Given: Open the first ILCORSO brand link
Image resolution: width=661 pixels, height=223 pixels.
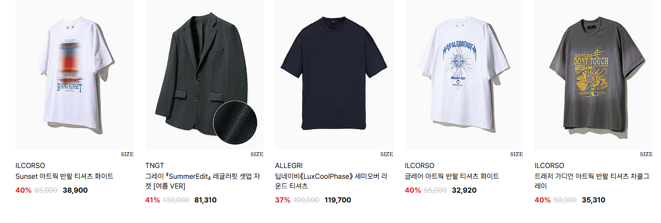Looking at the screenshot, I should point(30,165).
